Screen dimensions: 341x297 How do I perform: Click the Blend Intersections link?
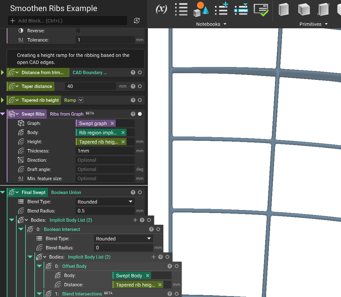82,294
